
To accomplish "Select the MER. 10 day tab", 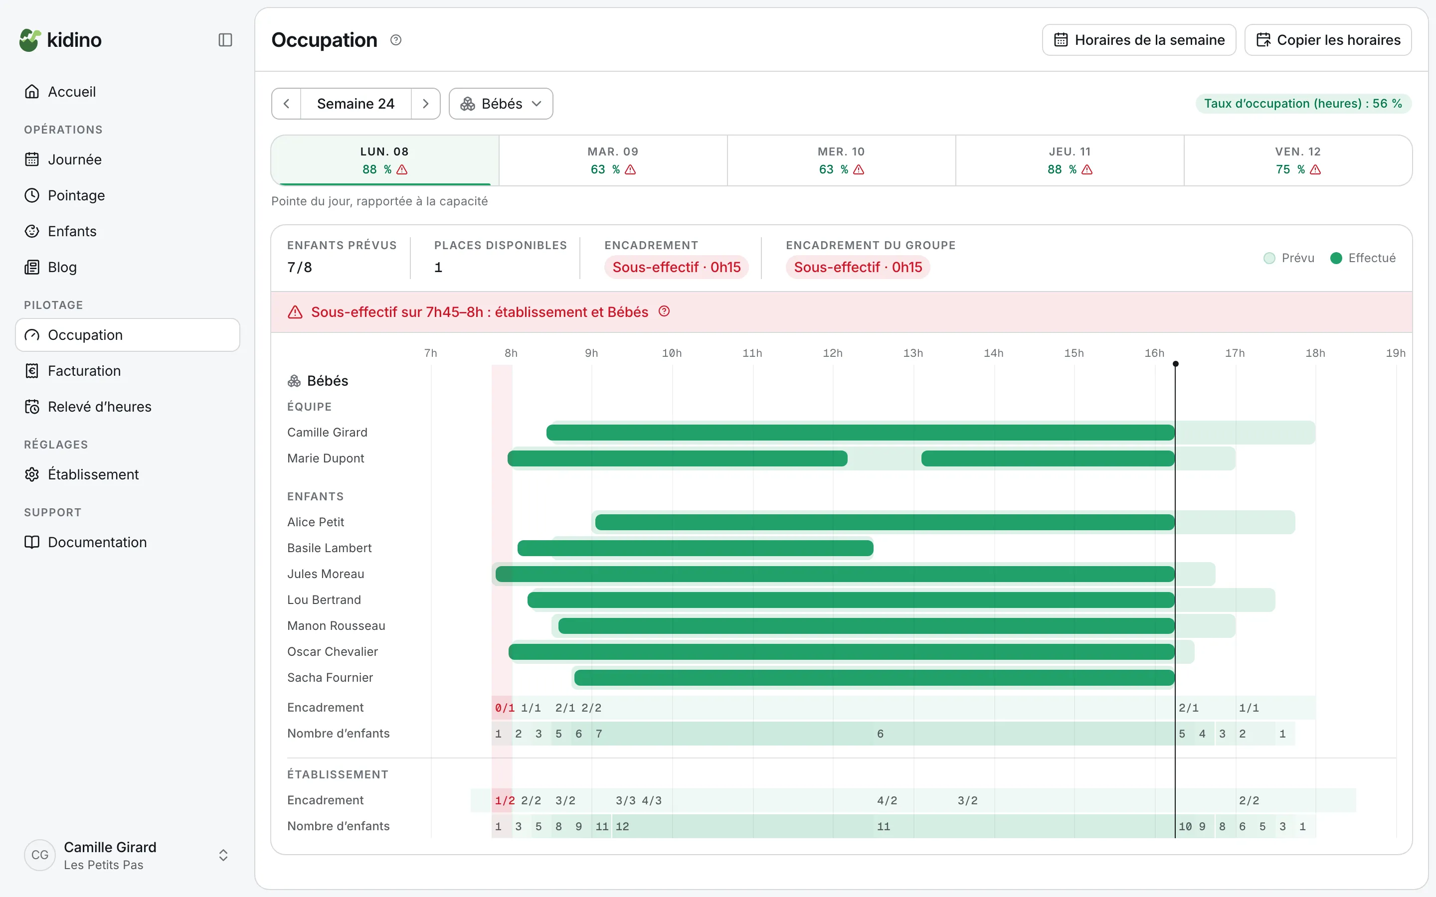I will click(842, 160).
